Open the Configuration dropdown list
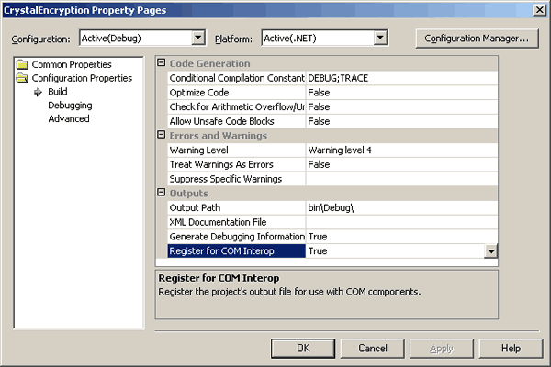 [198, 38]
